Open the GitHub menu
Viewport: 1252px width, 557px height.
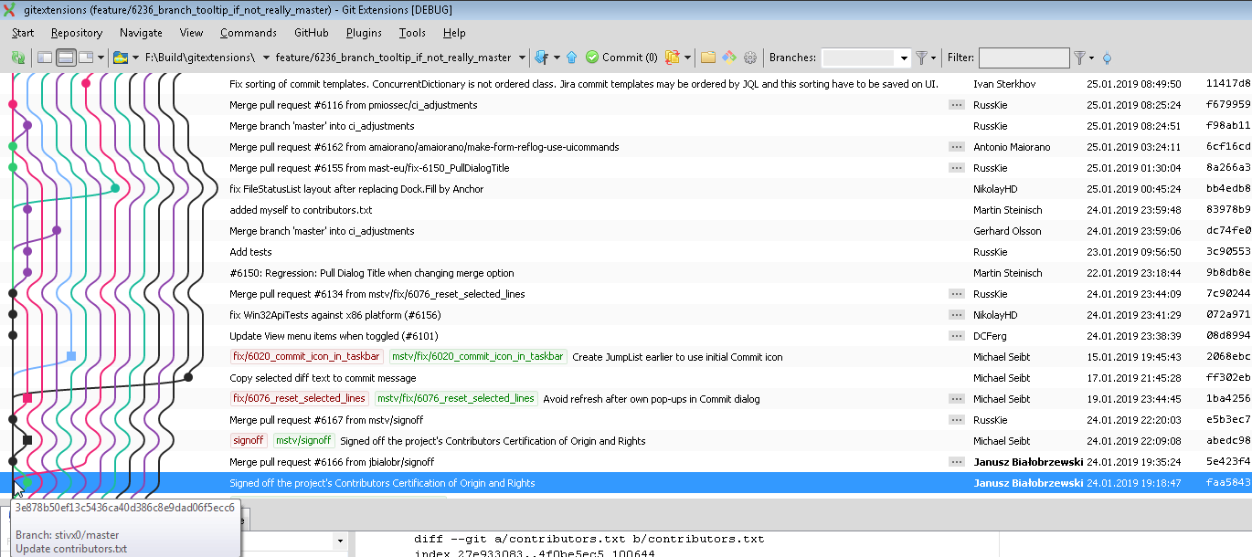(x=312, y=33)
